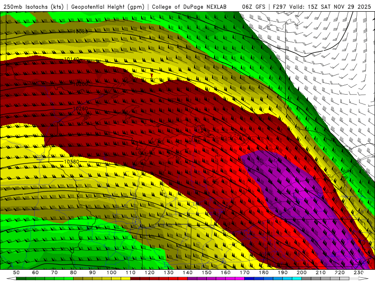The height and width of the screenshot is (281, 375).
Task: Click the 10260 height contour label
Action: [x=80, y=109]
